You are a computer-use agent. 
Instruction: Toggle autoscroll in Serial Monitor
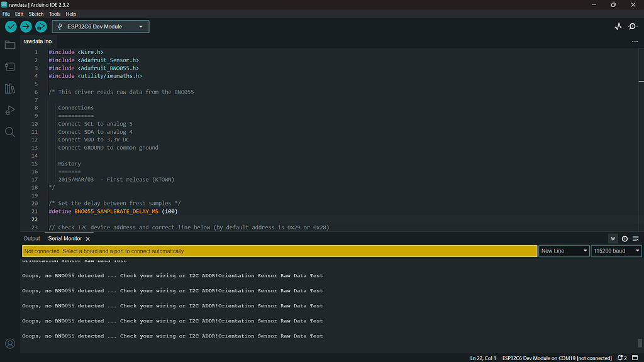click(x=613, y=238)
